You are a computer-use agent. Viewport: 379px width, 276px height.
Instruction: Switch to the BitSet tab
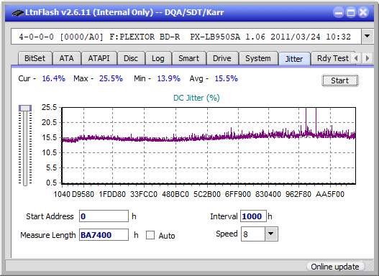35,58
